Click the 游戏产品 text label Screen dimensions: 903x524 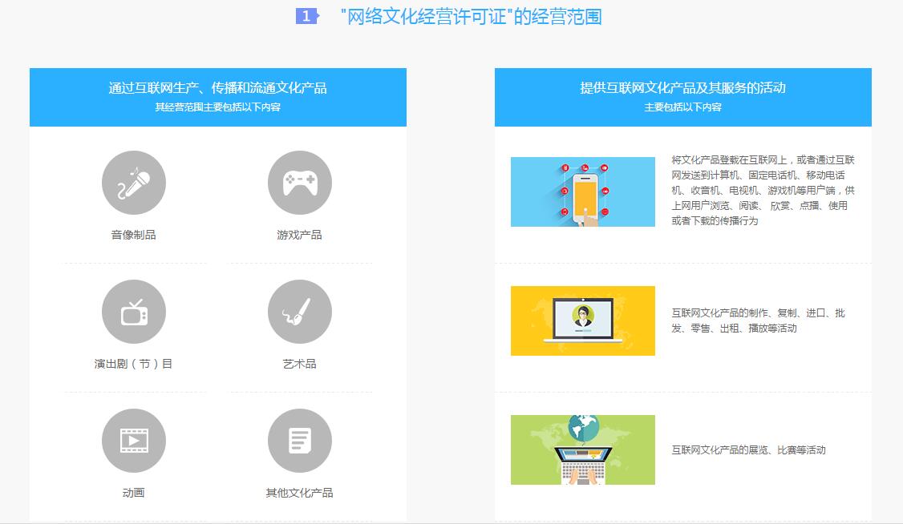(x=299, y=235)
